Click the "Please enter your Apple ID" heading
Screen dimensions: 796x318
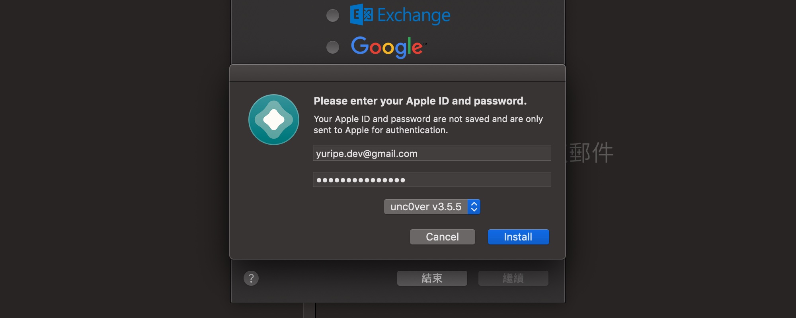click(420, 101)
